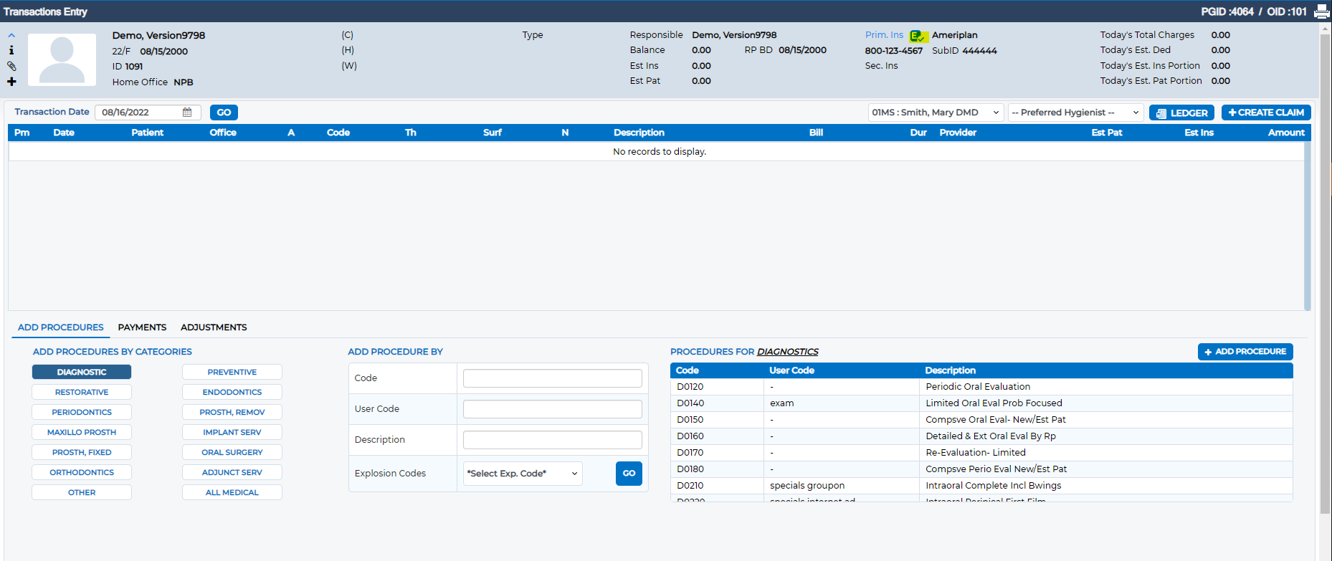
Task: Click the Add Procedure button
Action: click(1245, 352)
